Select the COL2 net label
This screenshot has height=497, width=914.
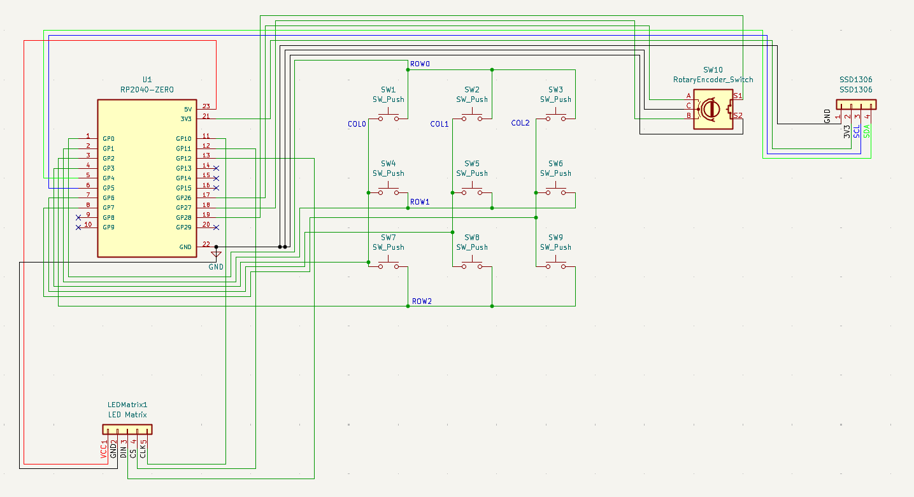[520, 123]
